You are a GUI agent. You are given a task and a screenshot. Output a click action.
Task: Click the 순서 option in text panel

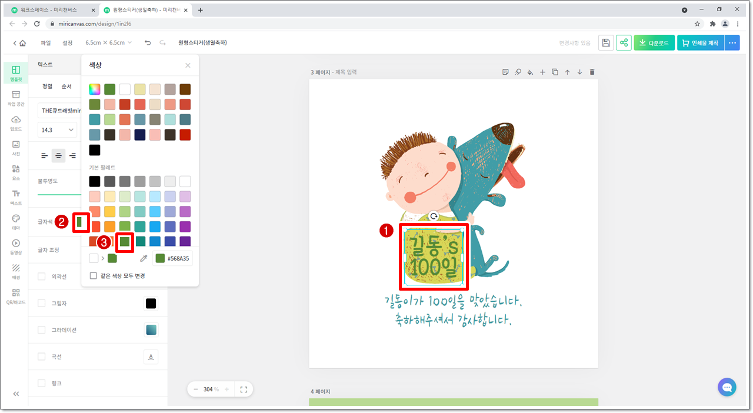[x=67, y=86]
